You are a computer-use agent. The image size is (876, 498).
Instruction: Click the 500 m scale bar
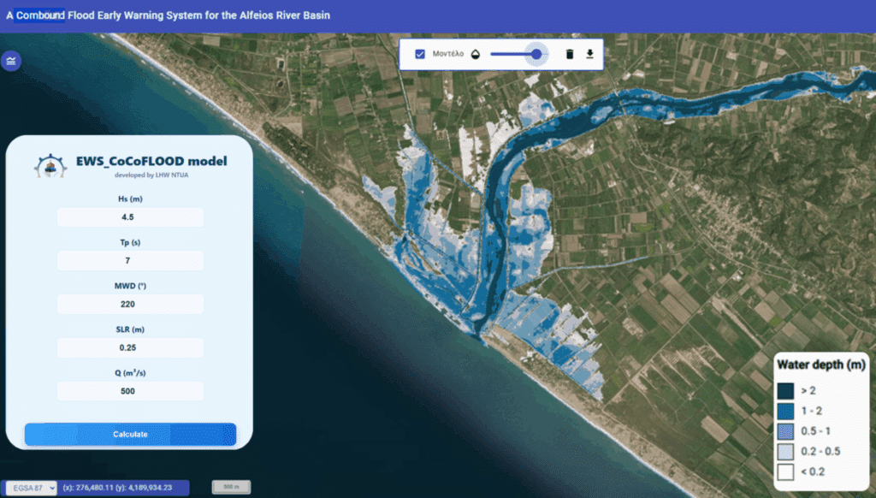[231, 487]
